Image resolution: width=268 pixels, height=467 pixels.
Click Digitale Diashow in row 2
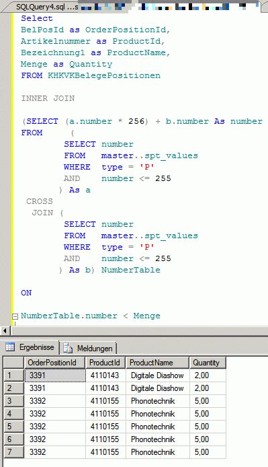coord(158,388)
